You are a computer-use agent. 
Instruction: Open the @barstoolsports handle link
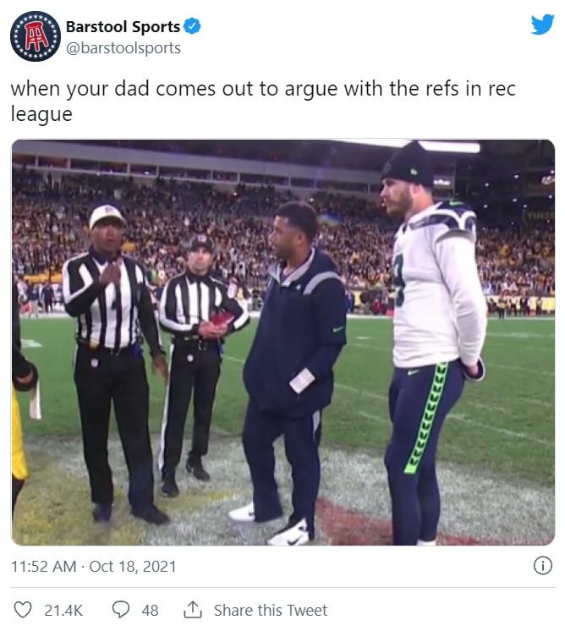(x=123, y=48)
